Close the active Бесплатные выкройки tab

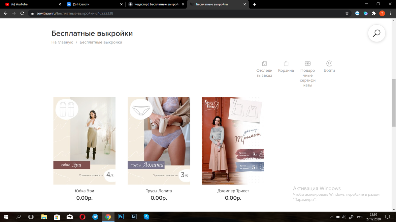[245, 4]
